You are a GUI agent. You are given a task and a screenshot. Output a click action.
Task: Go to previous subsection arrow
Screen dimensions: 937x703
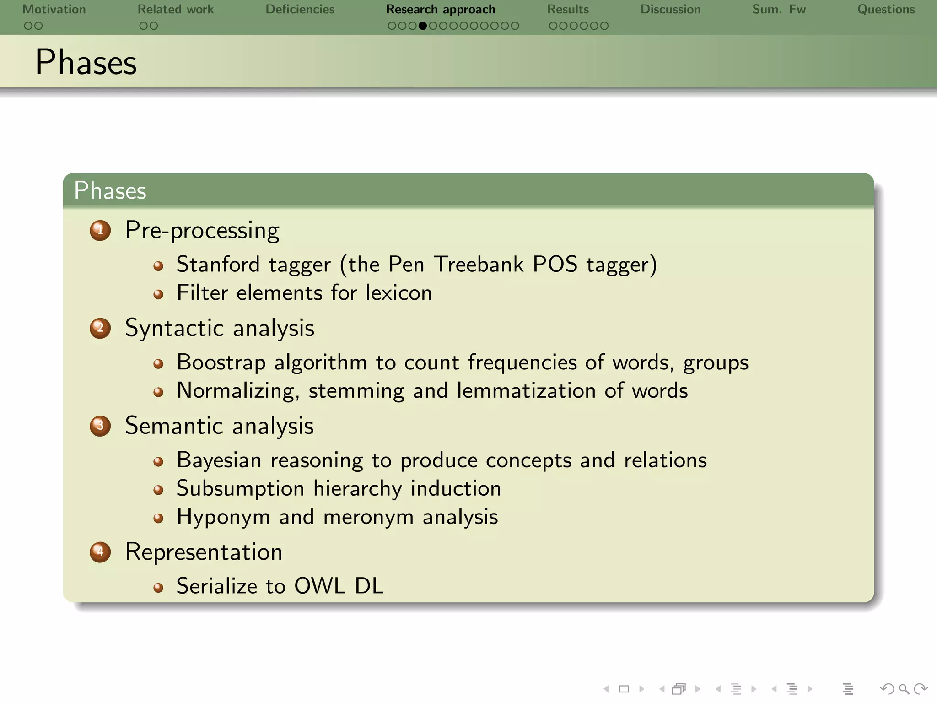(x=718, y=689)
